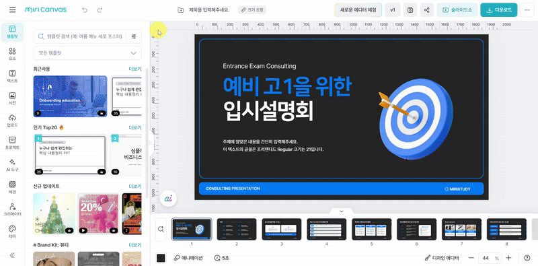Open the 테마 theme palette panel

[x=12, y=232]
